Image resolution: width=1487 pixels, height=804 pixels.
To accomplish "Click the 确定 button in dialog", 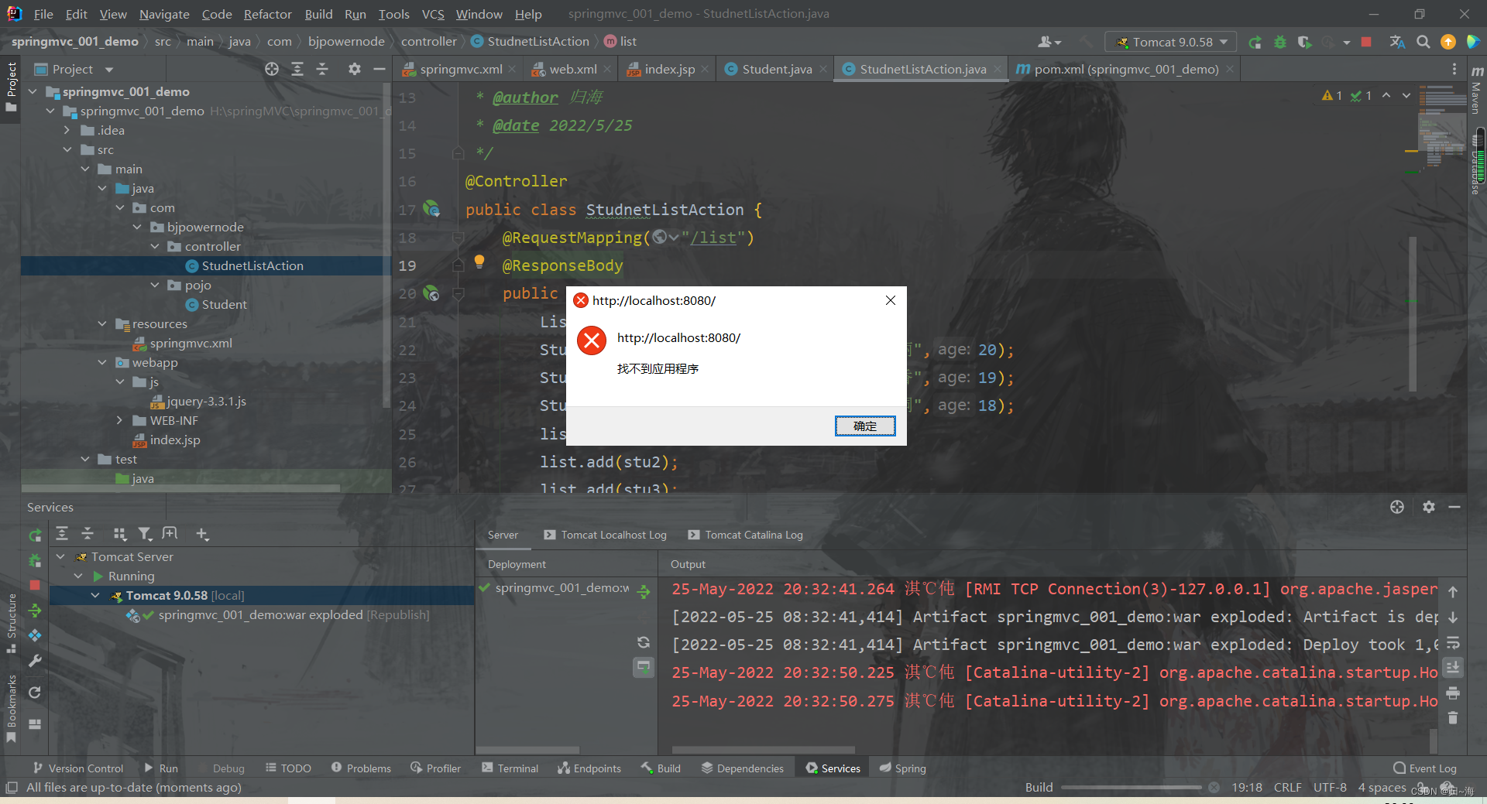I will click(865, 426).
